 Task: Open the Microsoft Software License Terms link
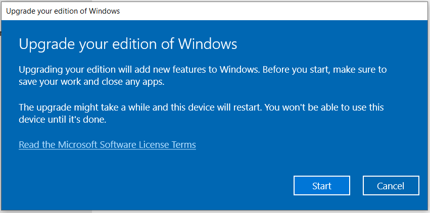[107, 145]
